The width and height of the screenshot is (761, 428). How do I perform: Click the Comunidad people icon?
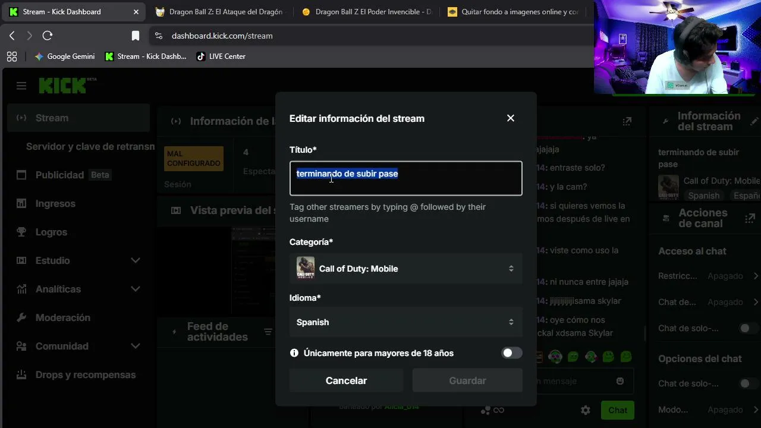pos(21,346)
